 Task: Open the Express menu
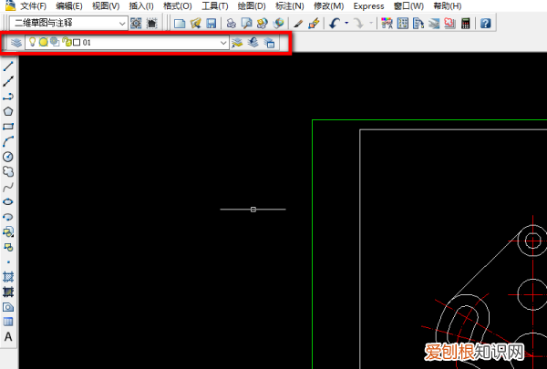(x=368, y=6)
